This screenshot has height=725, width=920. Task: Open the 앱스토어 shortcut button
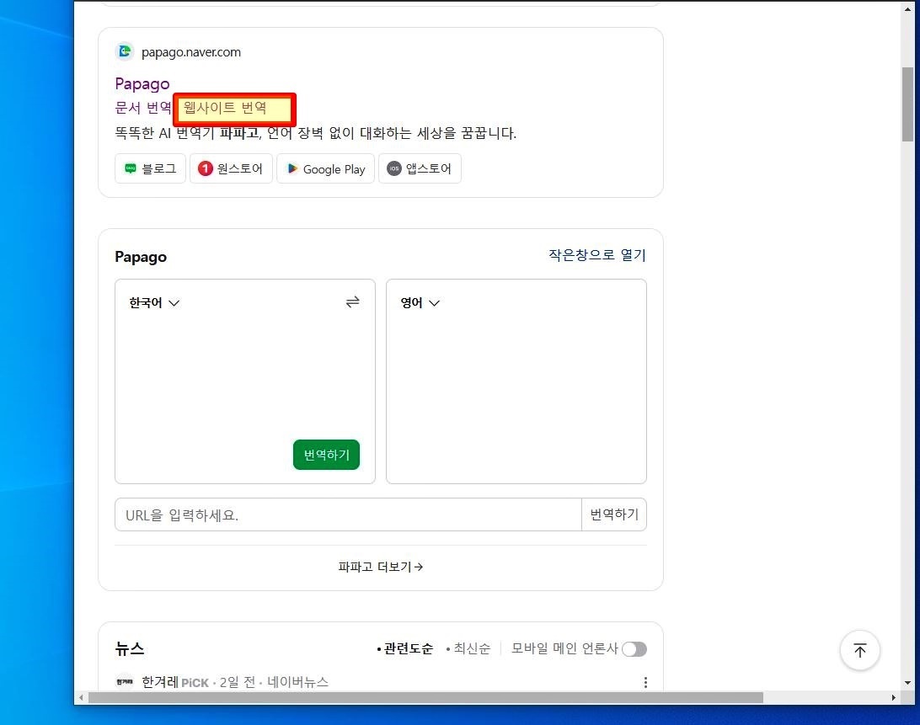(x=420, y=168)
